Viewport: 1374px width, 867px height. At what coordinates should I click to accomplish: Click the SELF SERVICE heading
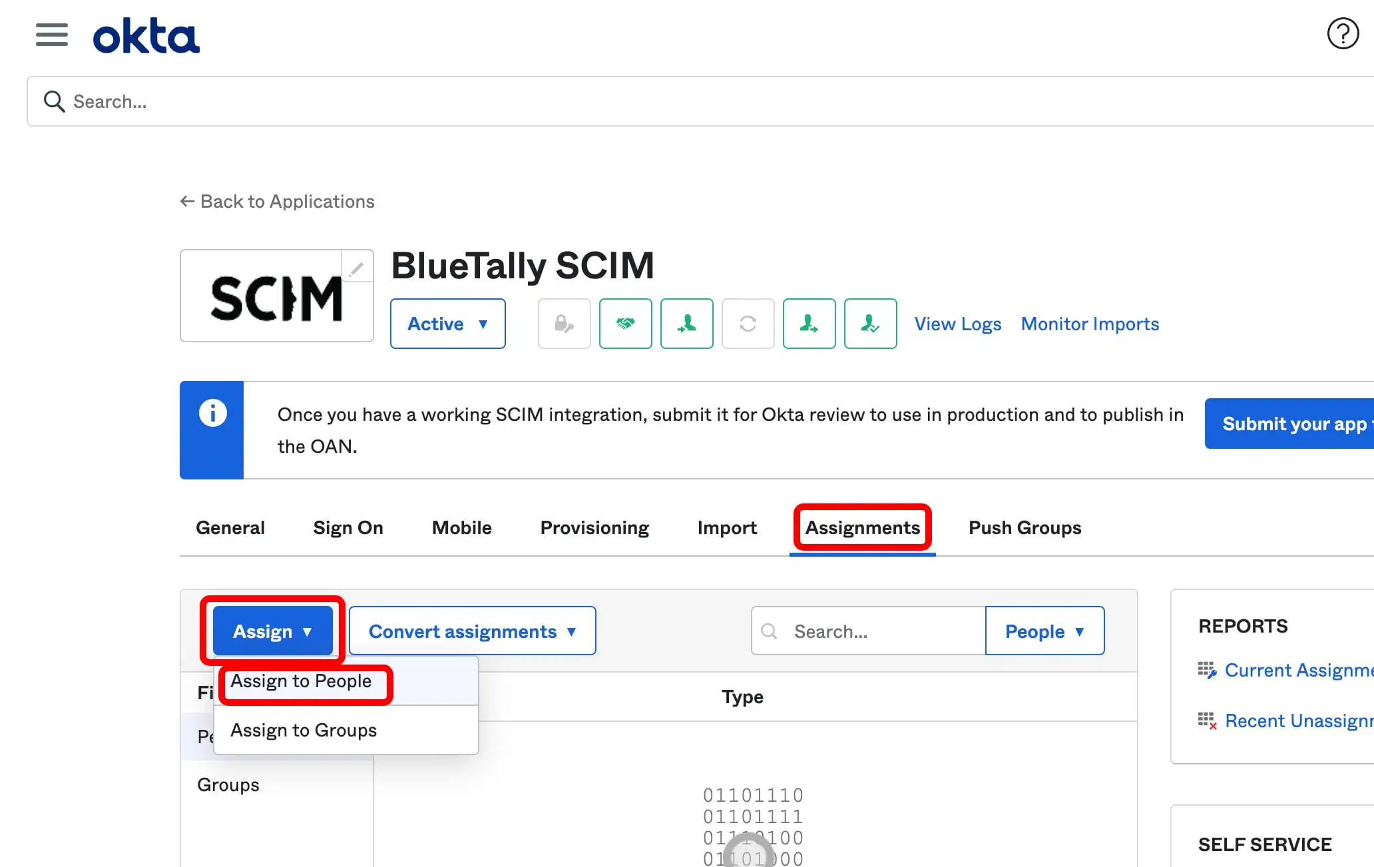(1265, 844)
